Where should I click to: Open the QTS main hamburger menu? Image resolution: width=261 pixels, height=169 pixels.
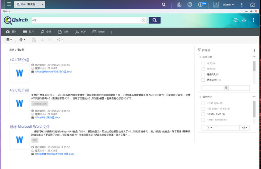pos(7,5)
